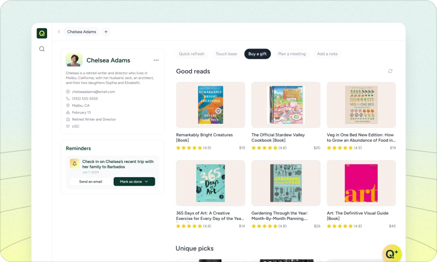
Task: Click The Official Stardew Valley Cookbook title
Action: 278,137
